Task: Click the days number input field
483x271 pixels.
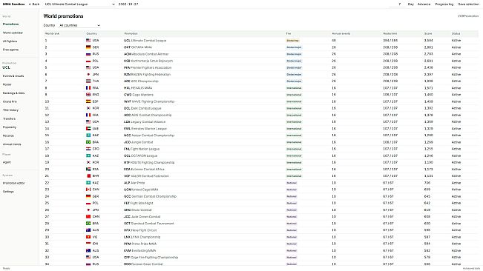Action: click(x=396, y=4)
